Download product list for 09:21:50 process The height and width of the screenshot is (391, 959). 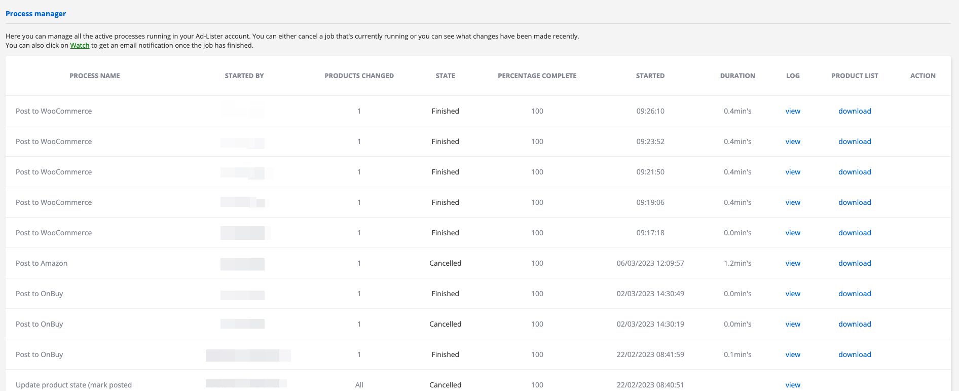click(855, 172)
